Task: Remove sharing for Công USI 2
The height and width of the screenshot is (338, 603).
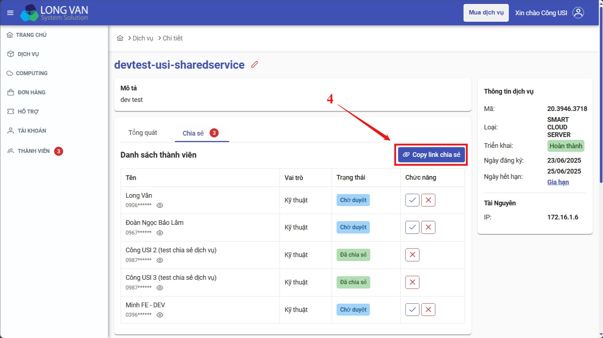Action: pyautogui.click(x=412, y=255)
